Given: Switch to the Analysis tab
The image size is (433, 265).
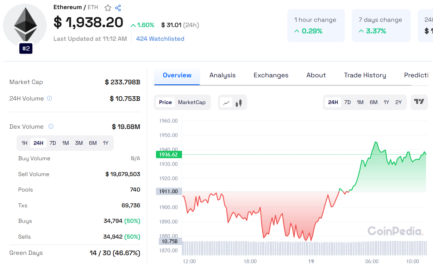Looking at the screenshot, I should tap(222, 75).
